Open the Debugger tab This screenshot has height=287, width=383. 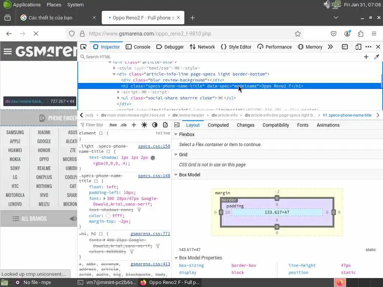[170, 47]
